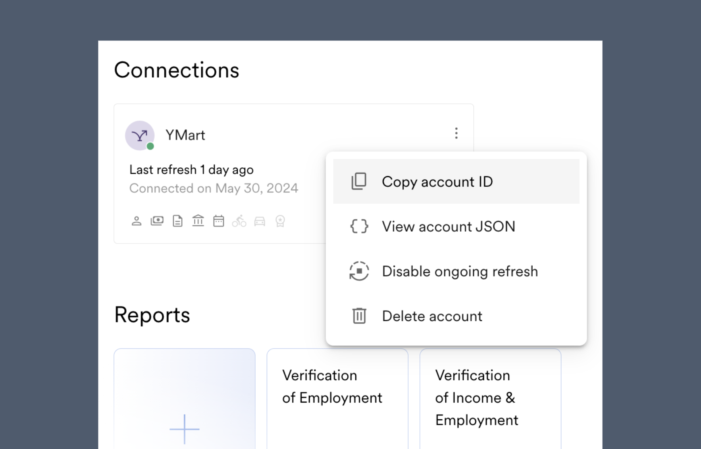Screen dimensions: 701x449
Task: Click the bank institution icon
Action: [198, 221]
